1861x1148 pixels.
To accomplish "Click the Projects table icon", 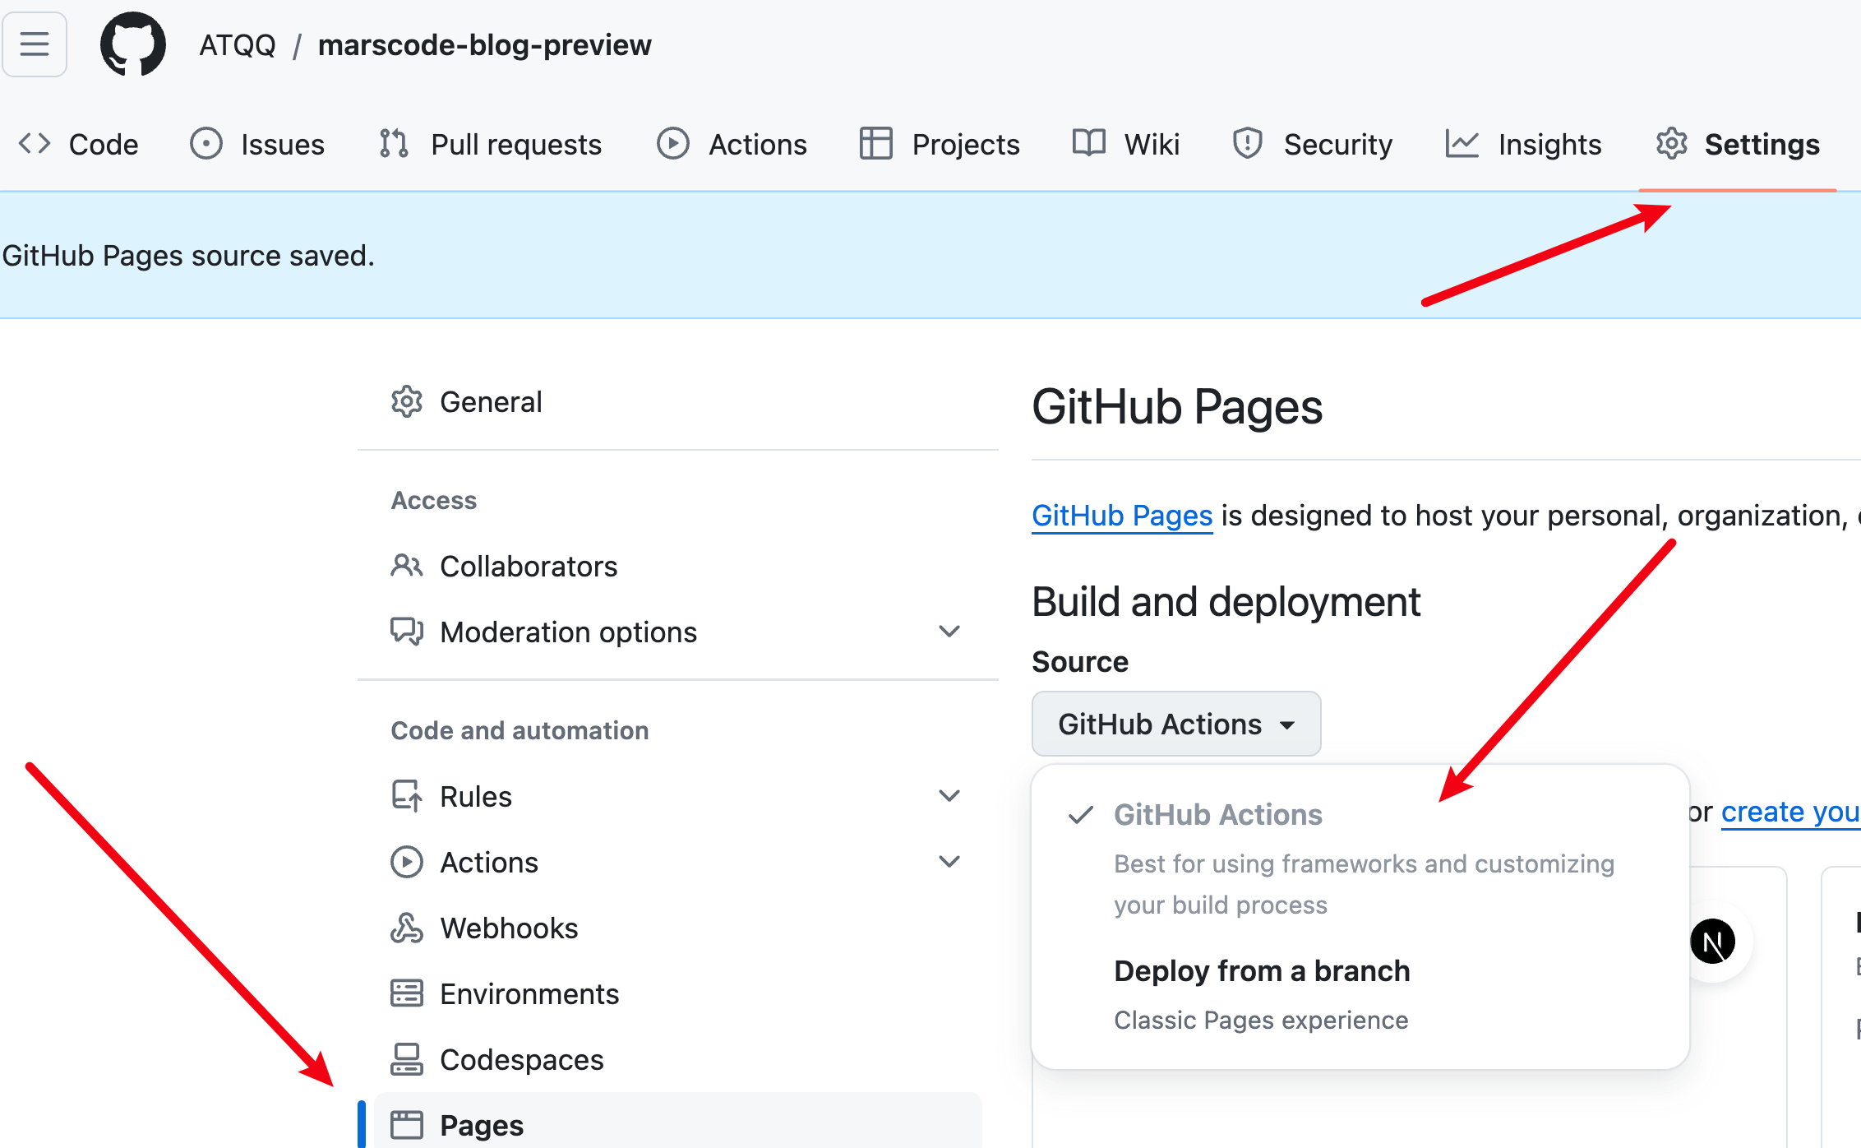I will click(876, 144).
